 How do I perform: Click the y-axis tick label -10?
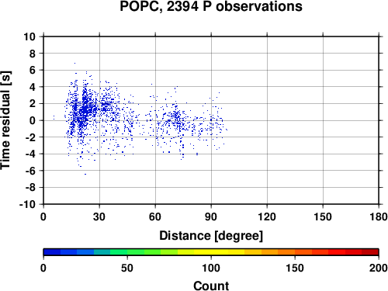click(27, 204)
